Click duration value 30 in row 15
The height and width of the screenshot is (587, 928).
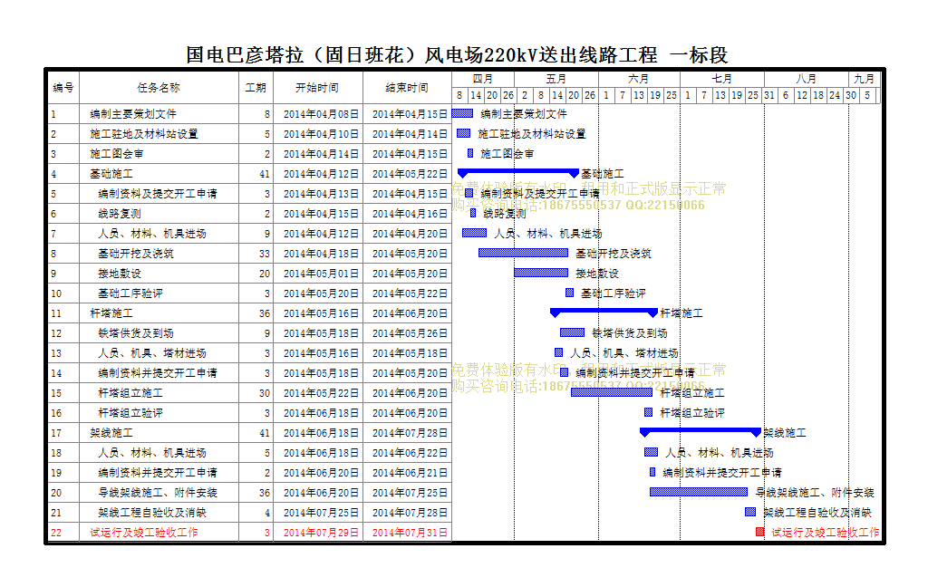264,393
